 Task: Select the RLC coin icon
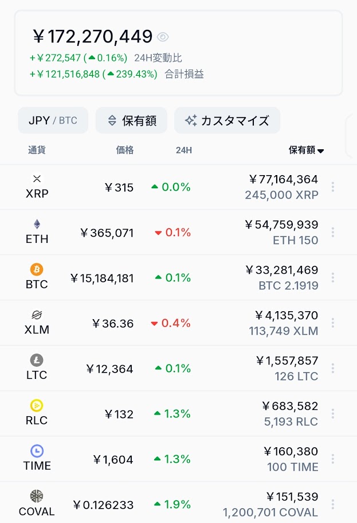(x=37, y=405)
